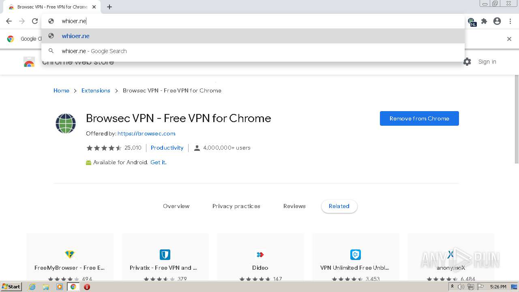Click the page vertical scrollbar
Image resolution: width=519 pixels, height=292 pixels.
[517, 119]
